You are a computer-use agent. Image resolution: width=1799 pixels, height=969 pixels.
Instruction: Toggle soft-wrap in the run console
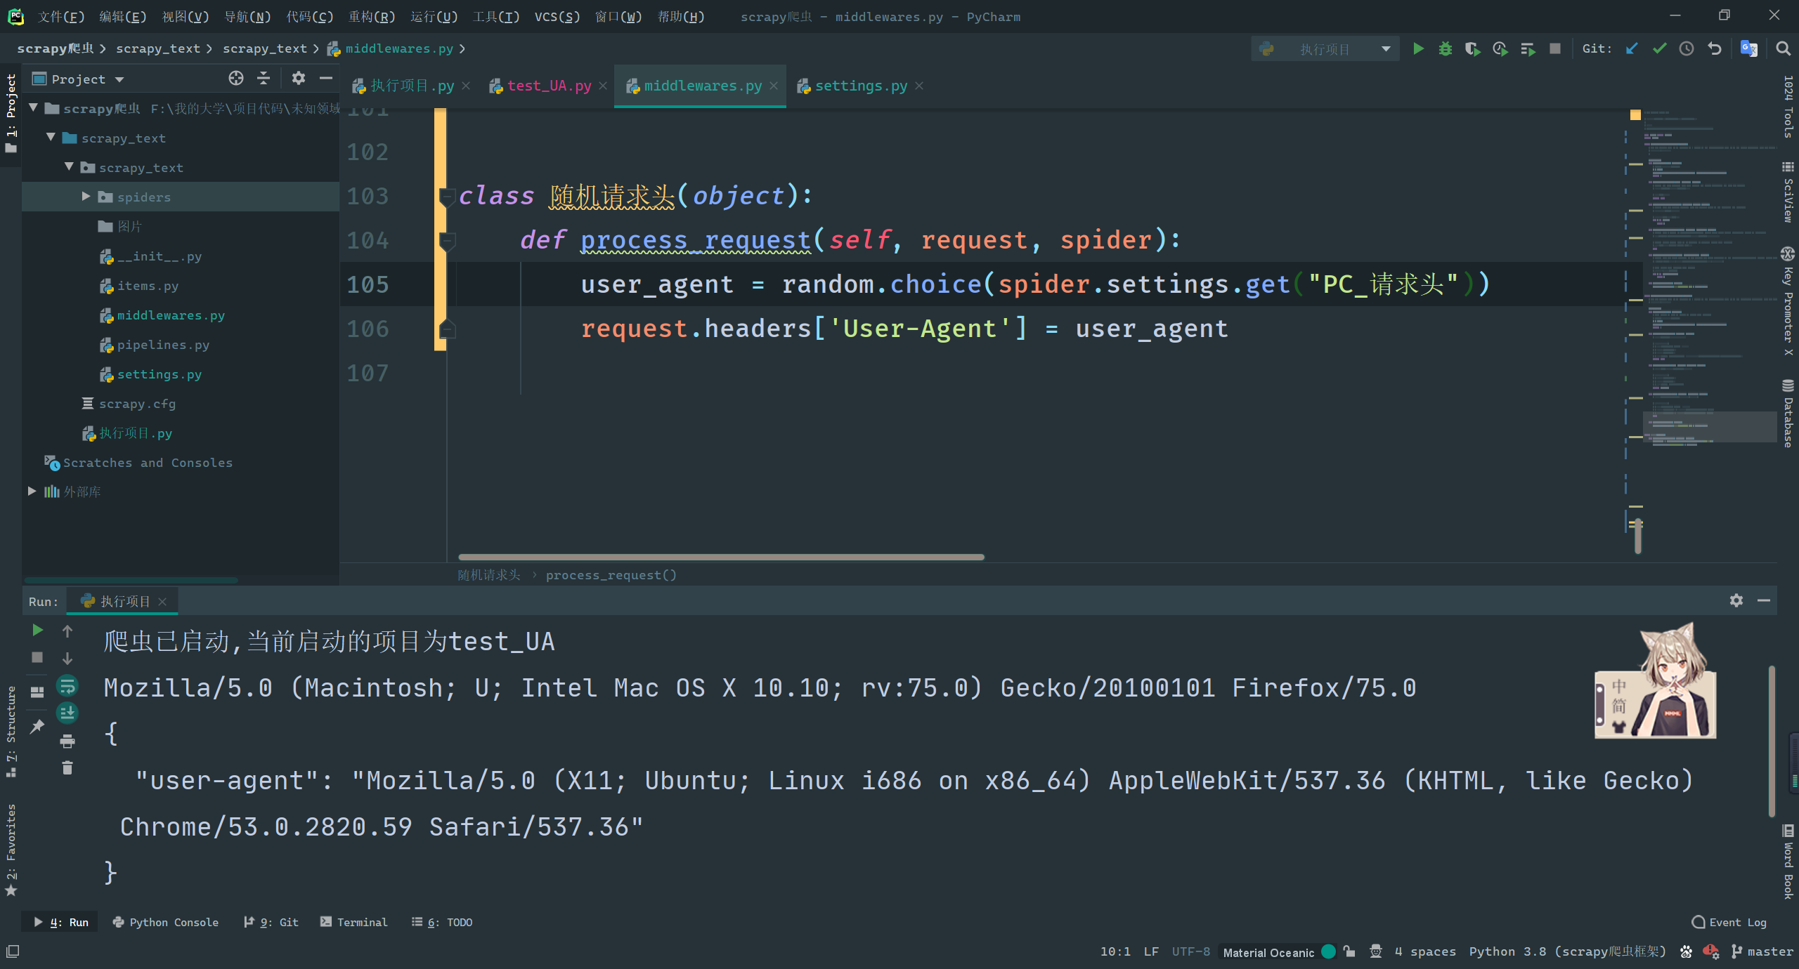coord(67,686)
